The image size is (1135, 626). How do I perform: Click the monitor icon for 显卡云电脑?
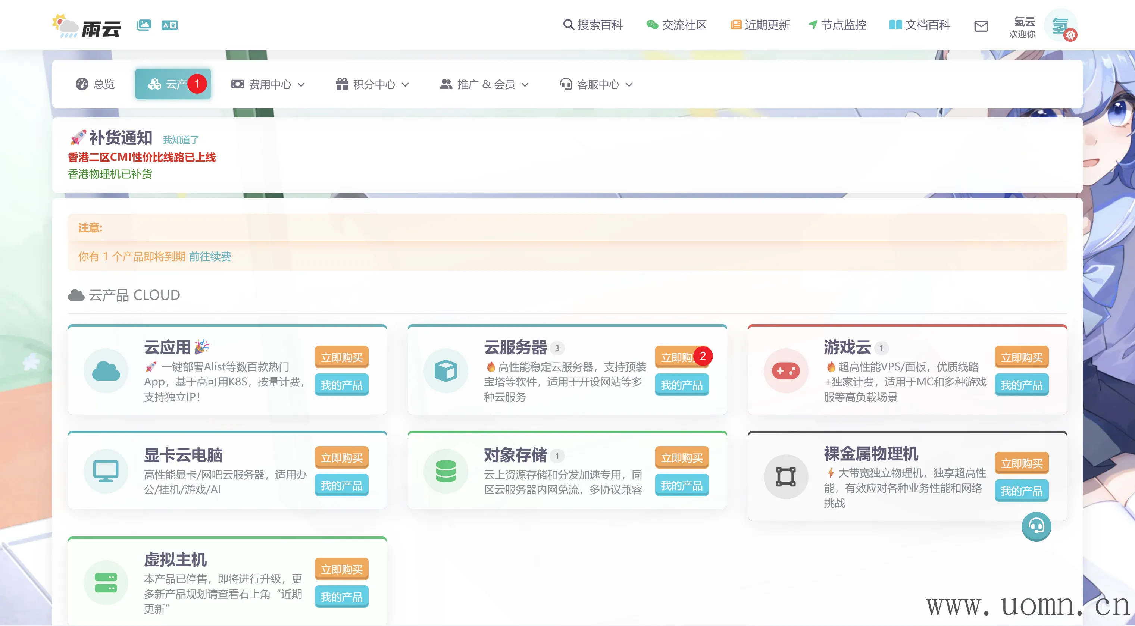coord(106,471)
